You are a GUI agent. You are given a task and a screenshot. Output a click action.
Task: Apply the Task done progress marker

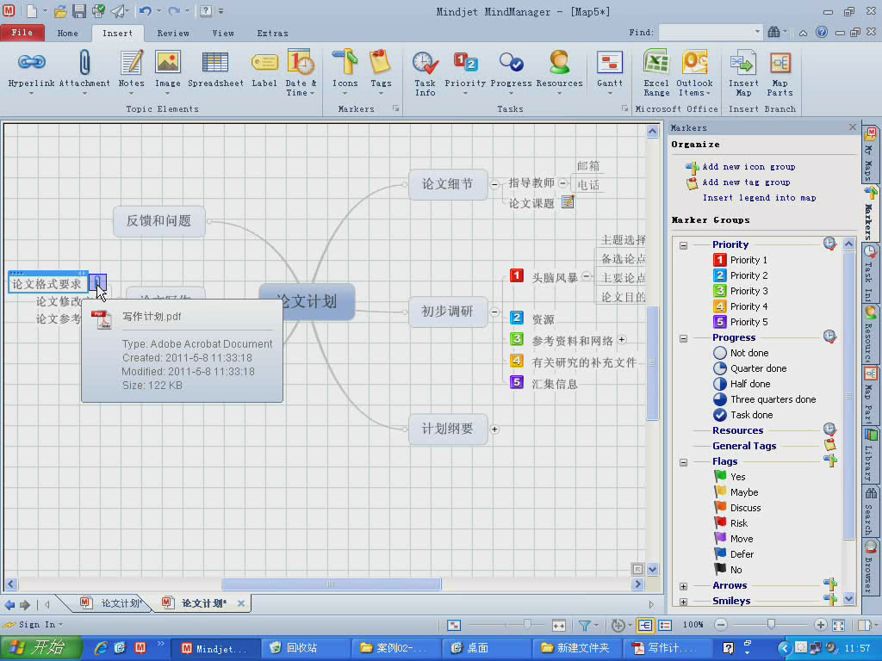(x=742, y=414)
